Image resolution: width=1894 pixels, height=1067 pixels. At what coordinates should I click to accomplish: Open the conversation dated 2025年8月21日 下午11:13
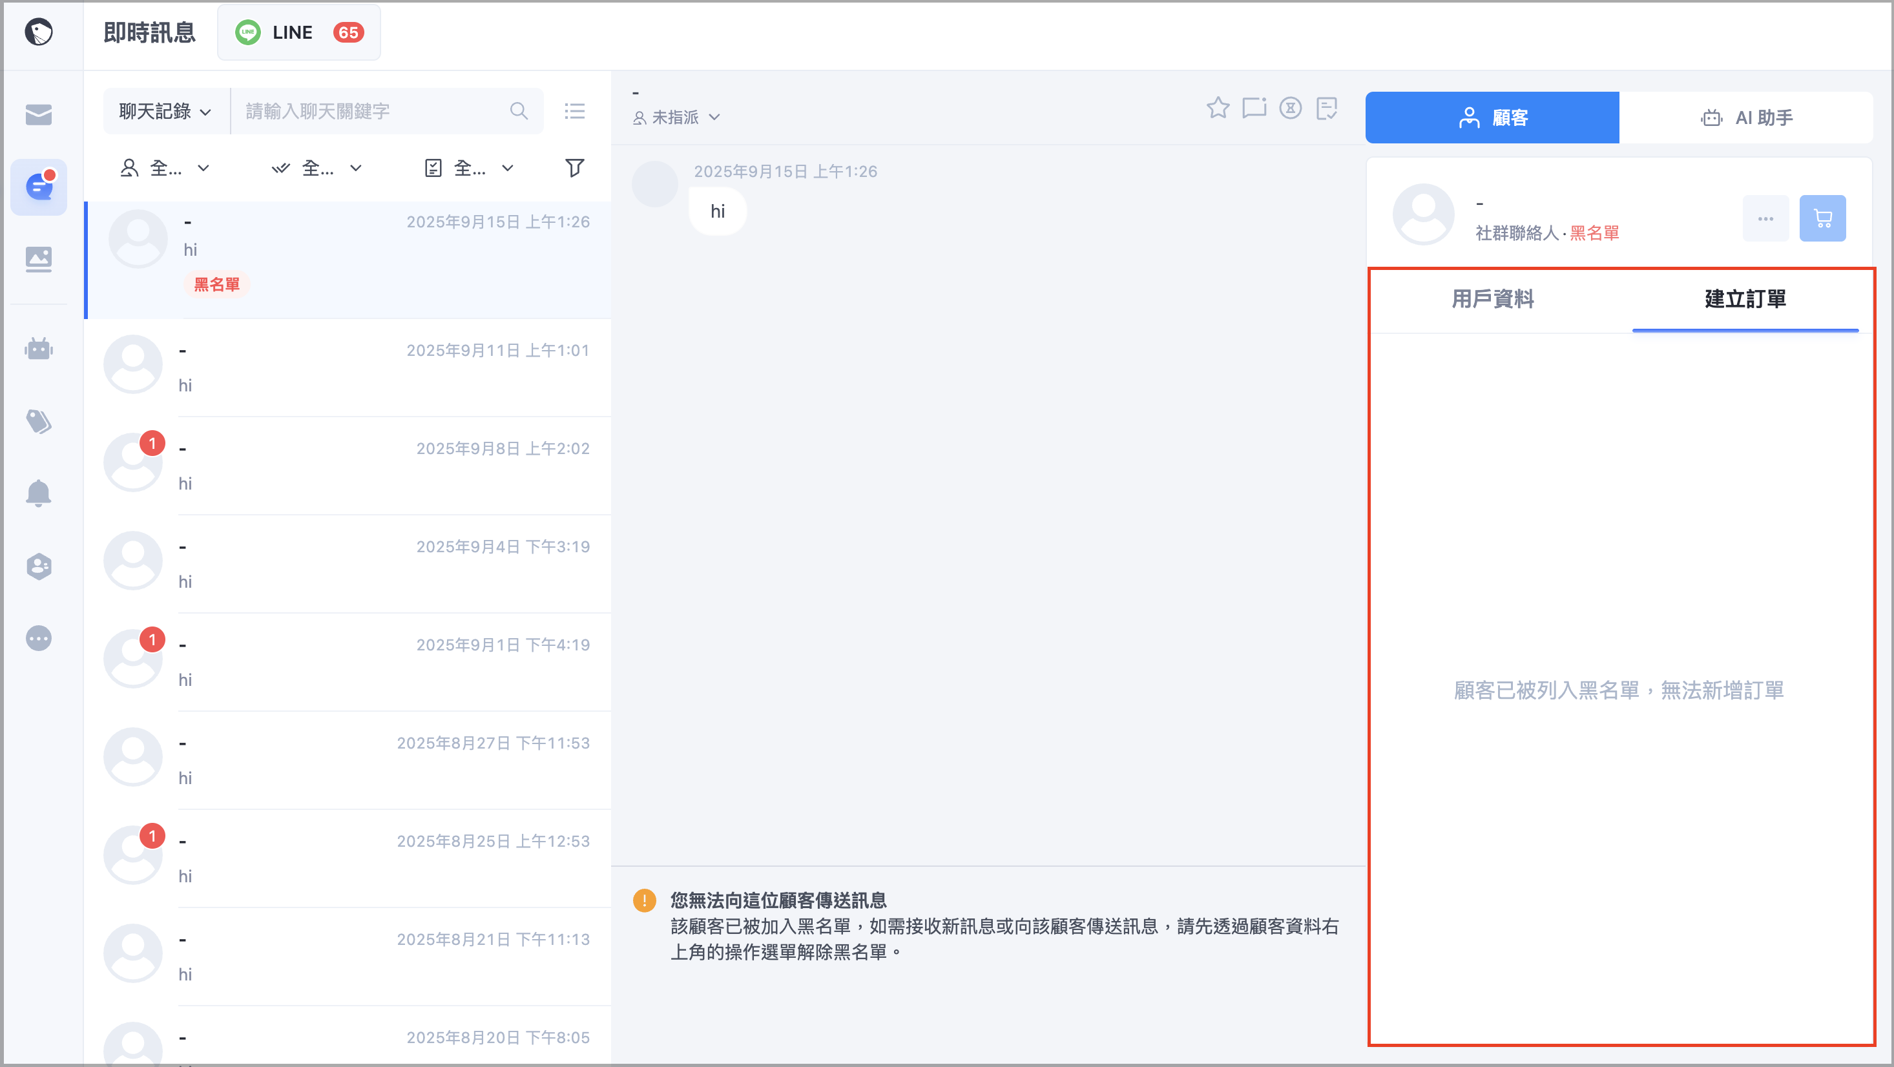tap(349, 957)
